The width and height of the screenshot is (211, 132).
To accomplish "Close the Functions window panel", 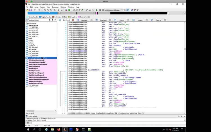I will tap(56, 20).
